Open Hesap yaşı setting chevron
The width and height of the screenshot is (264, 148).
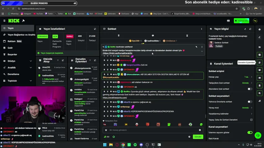(x=252, y=77)
